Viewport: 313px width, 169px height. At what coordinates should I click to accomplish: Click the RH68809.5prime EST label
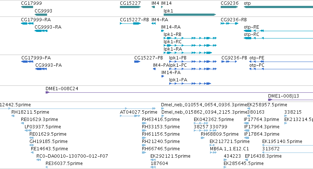pyautogui.click(x=220, y=134)
